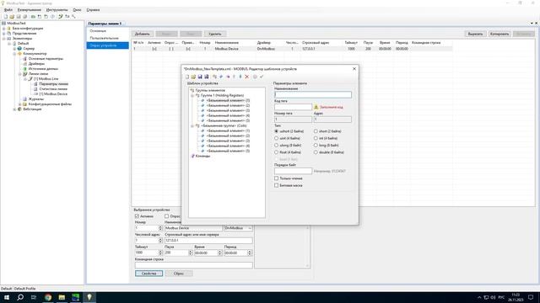Enable the Битовая маска checkbox
Viewport: 540px width, 303px height.
coord(276,185)
